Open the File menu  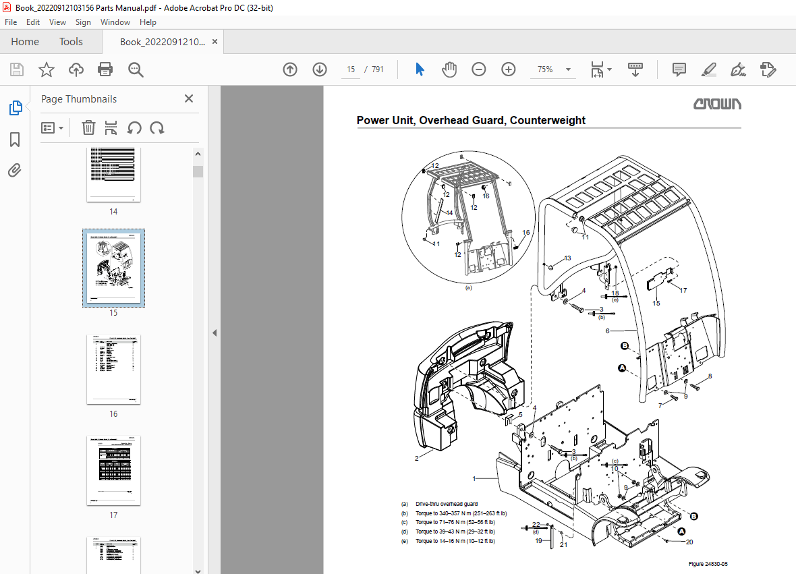coord(11,22)
